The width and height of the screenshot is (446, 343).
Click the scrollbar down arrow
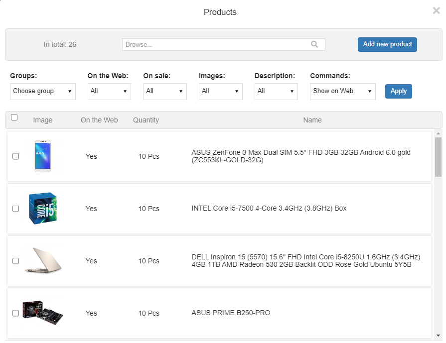point(438,336)
